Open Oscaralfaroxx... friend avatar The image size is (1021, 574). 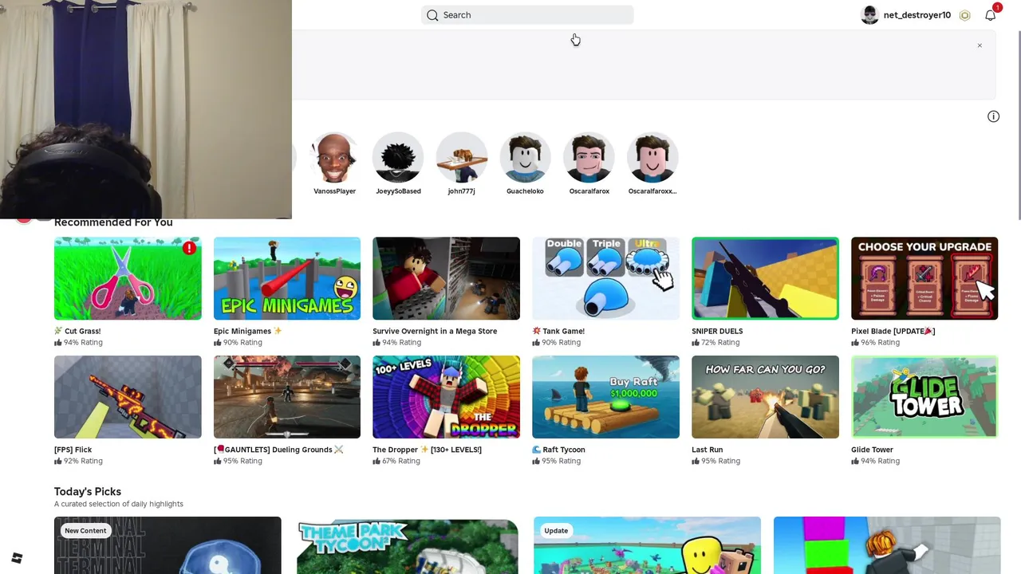652,158
